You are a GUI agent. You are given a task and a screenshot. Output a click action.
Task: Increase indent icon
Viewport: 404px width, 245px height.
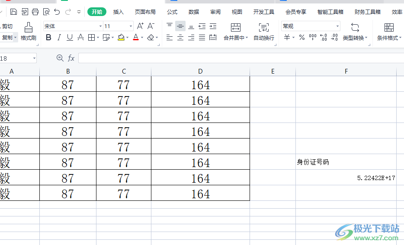click(x=213, y=26)
